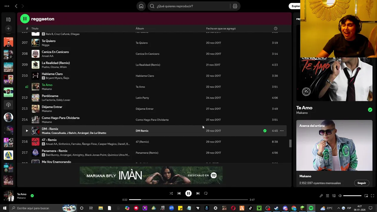Image resolution: width=377 pixels, height=212 pixels.
Task: Click the Te Amo cover in the bottom player bar
Action: (x=9, y=196)
